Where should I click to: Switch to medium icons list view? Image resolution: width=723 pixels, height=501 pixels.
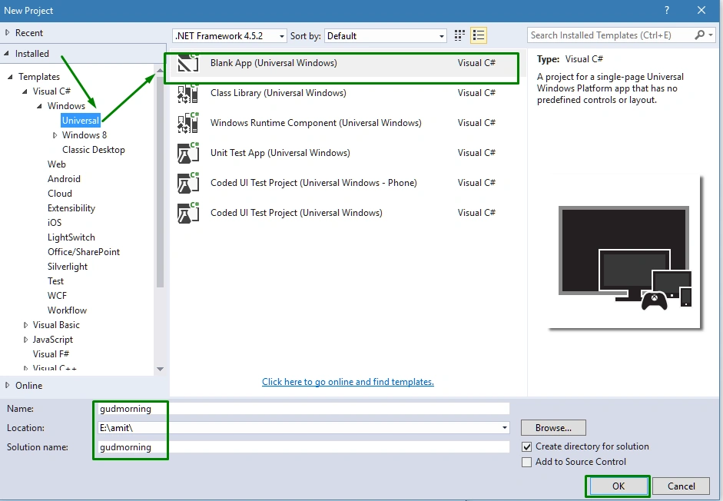[479, 35]
